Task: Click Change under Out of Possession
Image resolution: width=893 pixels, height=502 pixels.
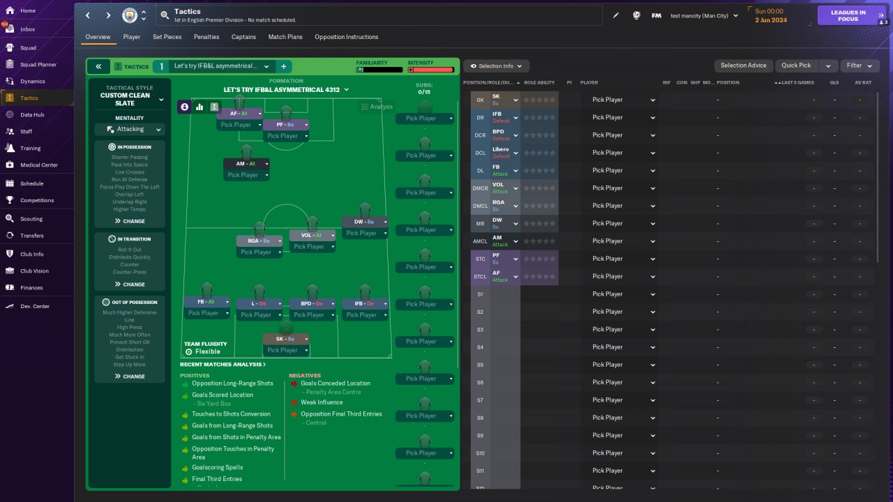Action: pyautogui.click(x=130, y=376)
